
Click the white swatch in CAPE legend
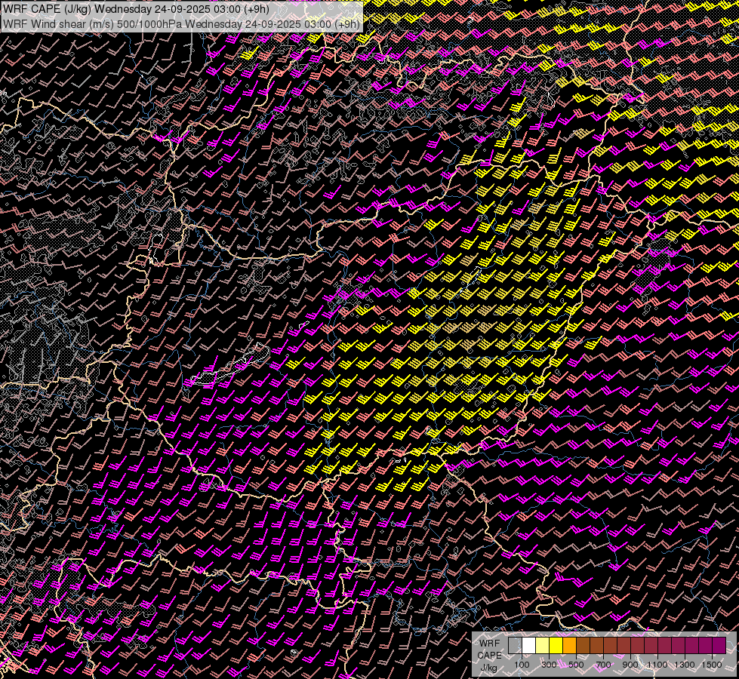click(528, 645)
